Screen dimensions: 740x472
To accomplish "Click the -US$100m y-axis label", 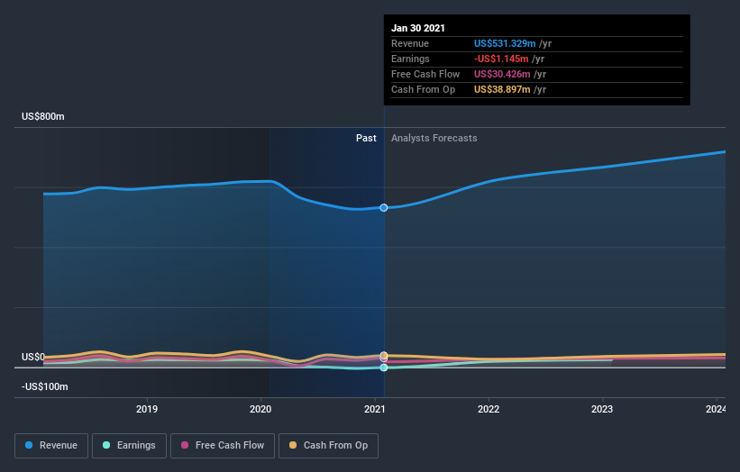I will tap(45, 386).
